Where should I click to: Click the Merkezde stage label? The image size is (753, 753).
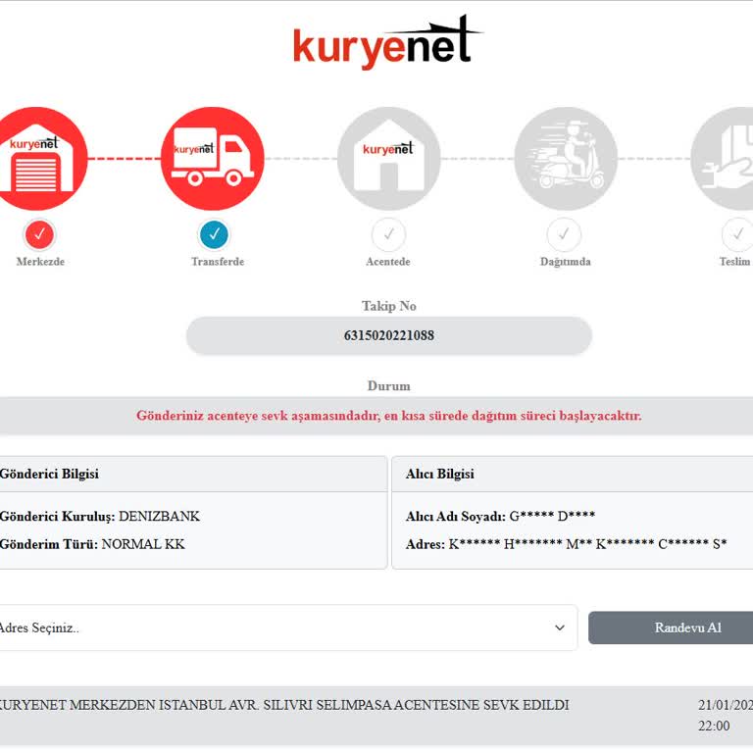(40, 262)
